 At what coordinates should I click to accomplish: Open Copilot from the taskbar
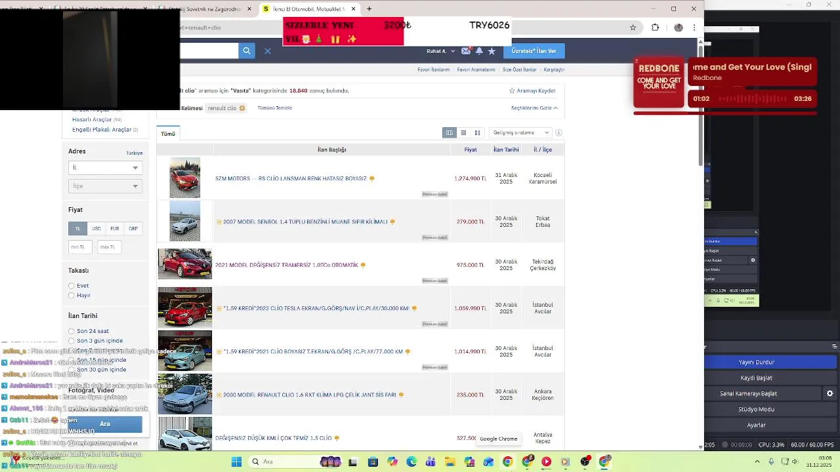(x=392, y=462)
